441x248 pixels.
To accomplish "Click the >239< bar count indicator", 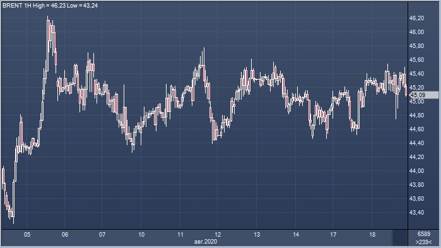I will pyautogui.click(x=423, y=242).
